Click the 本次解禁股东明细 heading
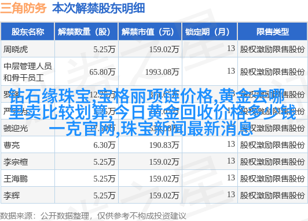This screenshot has height=221, width=308. (98, 8)
